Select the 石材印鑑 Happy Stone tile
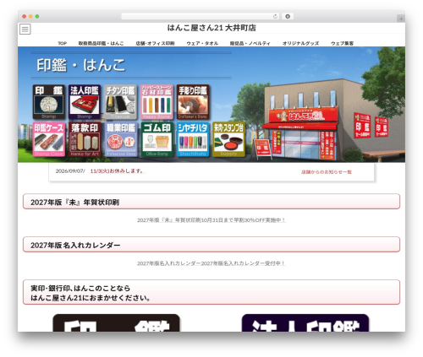The width and height of the screenshot is (423, 357). [x=157, y=102]
